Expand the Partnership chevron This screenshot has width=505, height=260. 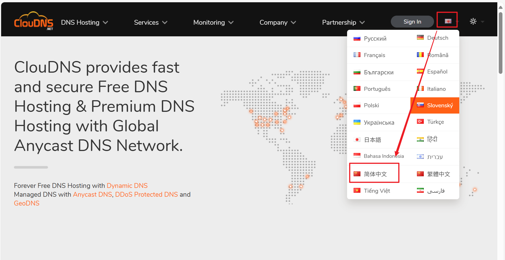point(362,22)
